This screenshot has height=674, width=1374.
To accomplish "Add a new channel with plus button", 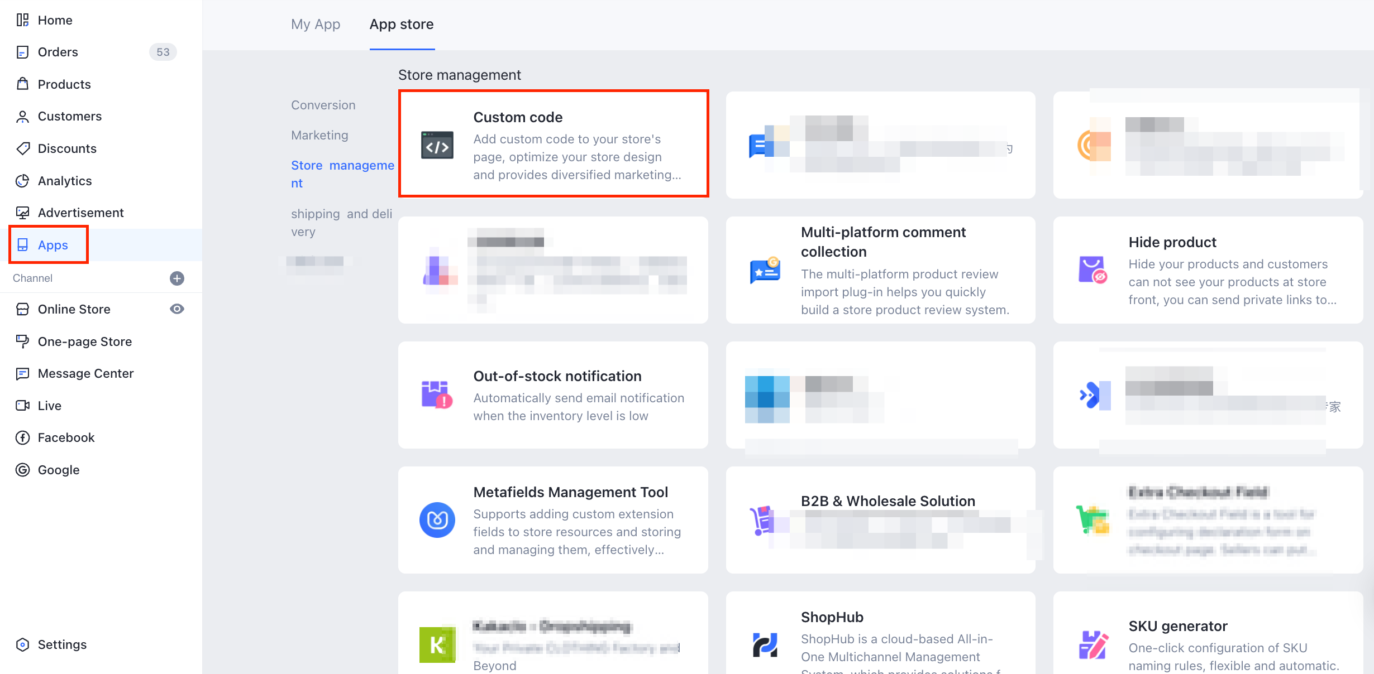I will coord(177,278).
